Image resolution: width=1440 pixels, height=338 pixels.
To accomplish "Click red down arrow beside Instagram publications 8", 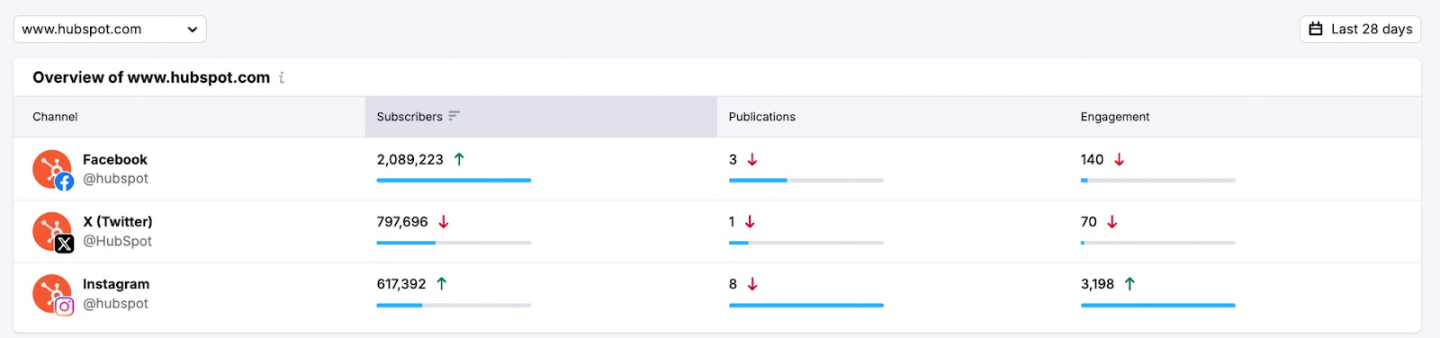I will pos(752,284).
